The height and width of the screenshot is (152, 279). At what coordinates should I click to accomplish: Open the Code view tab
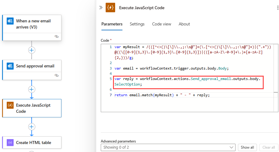pos(161,24)
